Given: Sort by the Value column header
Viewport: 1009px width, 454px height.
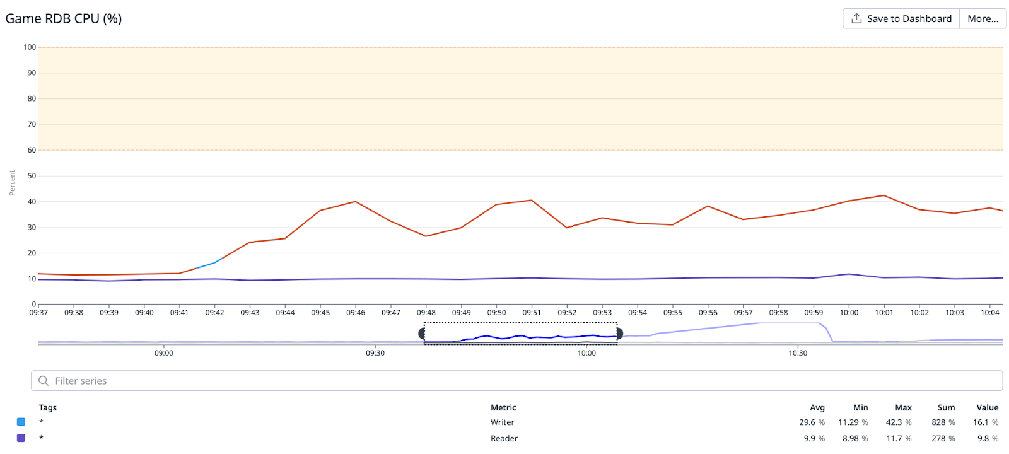Looking at the screenshot, I should coord(988,407).
